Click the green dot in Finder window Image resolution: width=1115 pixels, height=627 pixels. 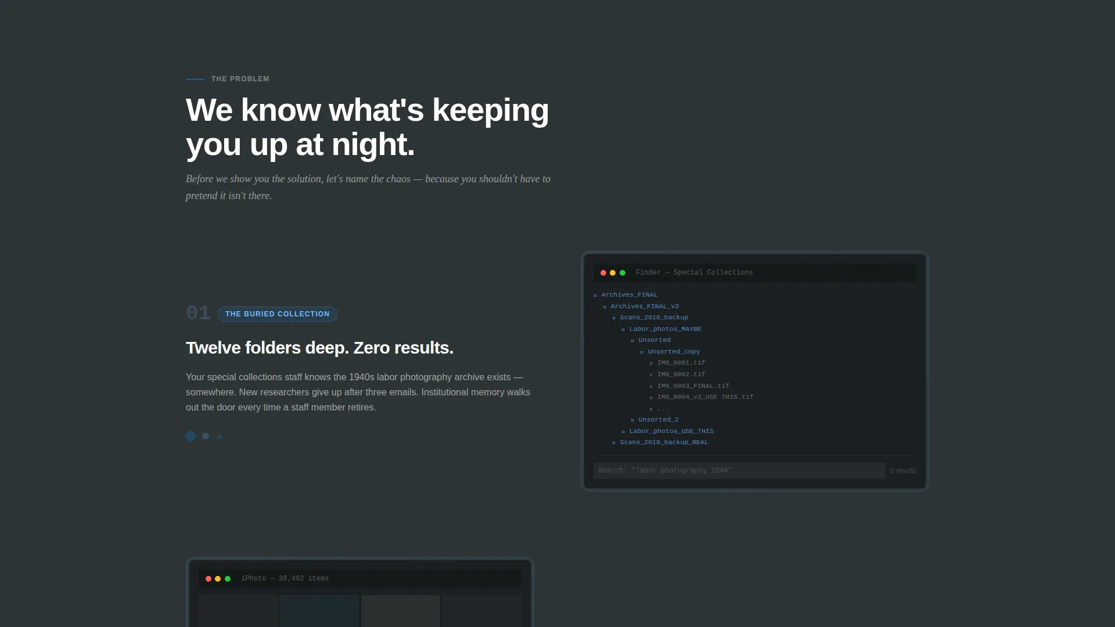click(623, 273)
